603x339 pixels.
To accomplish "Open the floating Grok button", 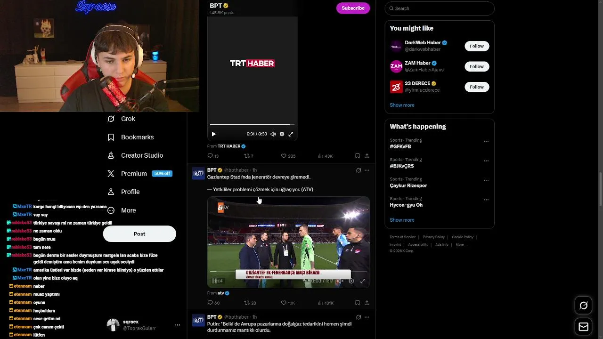I will click(583, 306).
